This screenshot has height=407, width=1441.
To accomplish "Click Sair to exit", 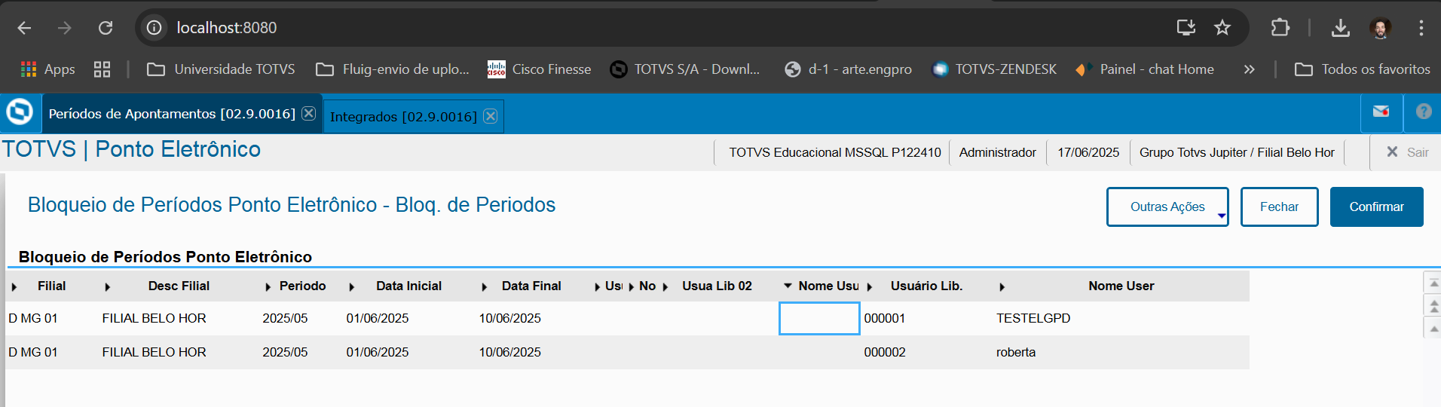I will coord(1407,152).
